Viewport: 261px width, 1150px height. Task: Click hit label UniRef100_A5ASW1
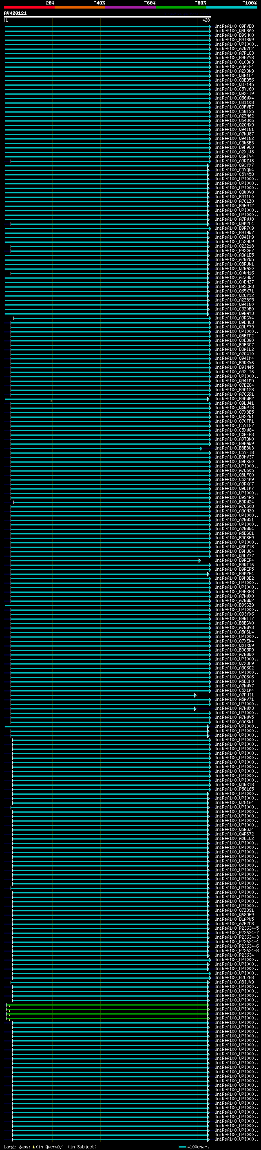click(234, 722)
